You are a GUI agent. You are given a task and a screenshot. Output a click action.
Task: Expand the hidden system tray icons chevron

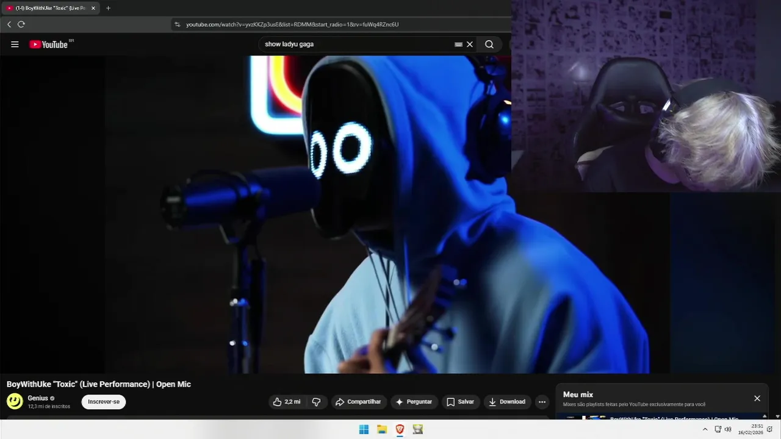705,429
